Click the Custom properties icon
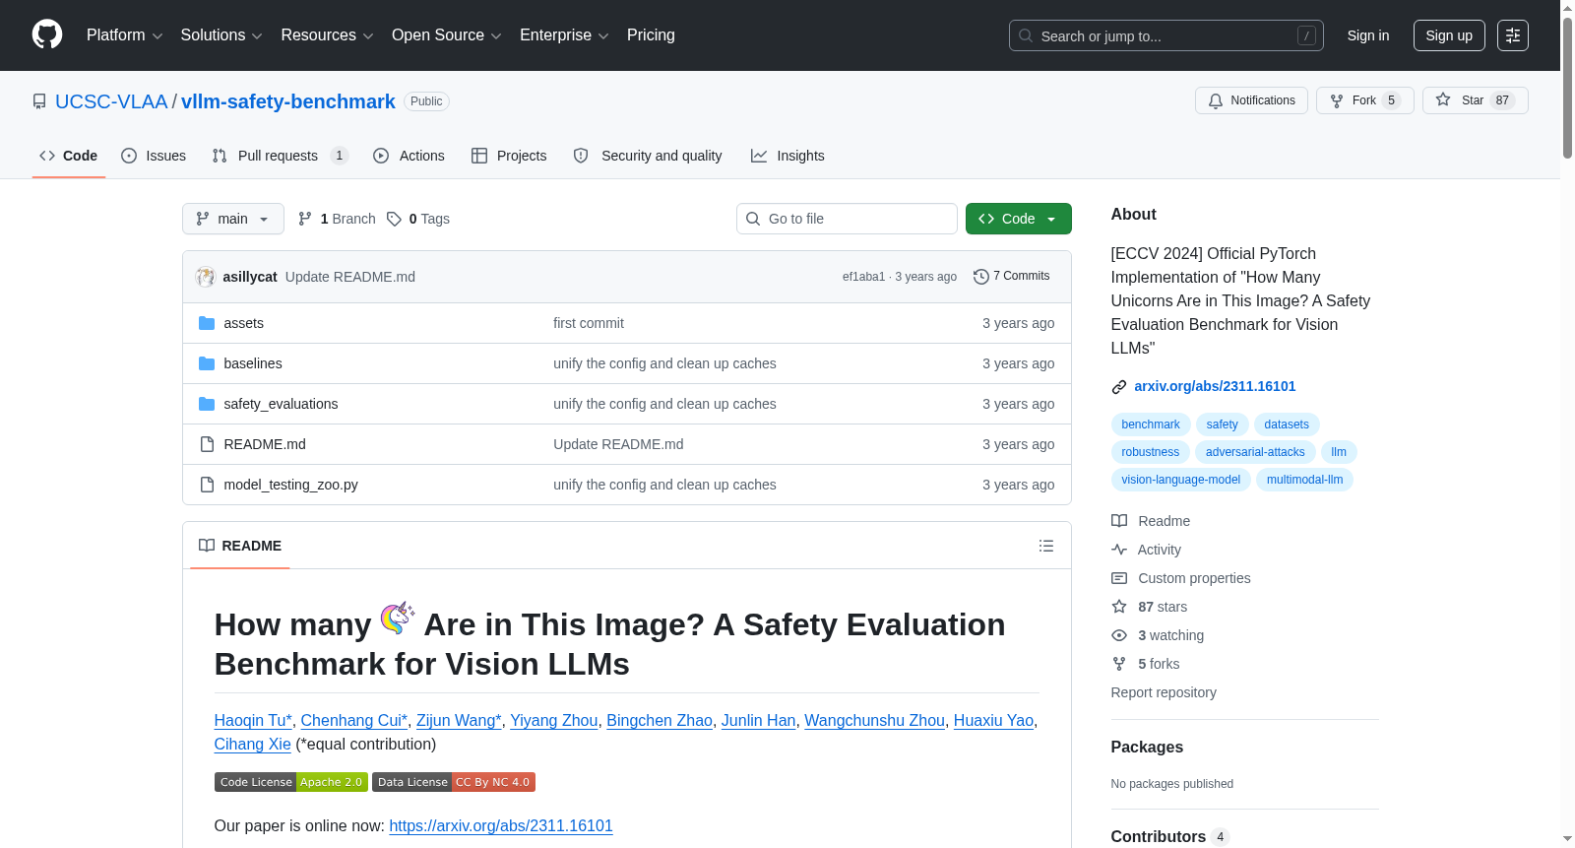 tap(1119, 578)
